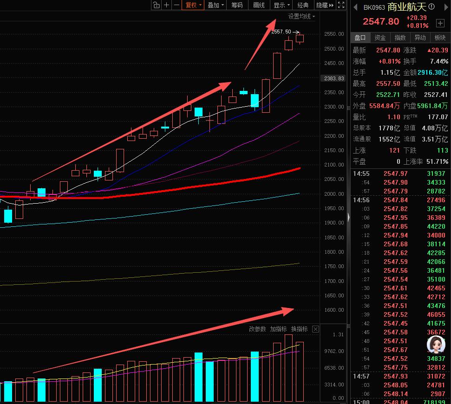Click 换指标 to change indicator

[300, 329]
